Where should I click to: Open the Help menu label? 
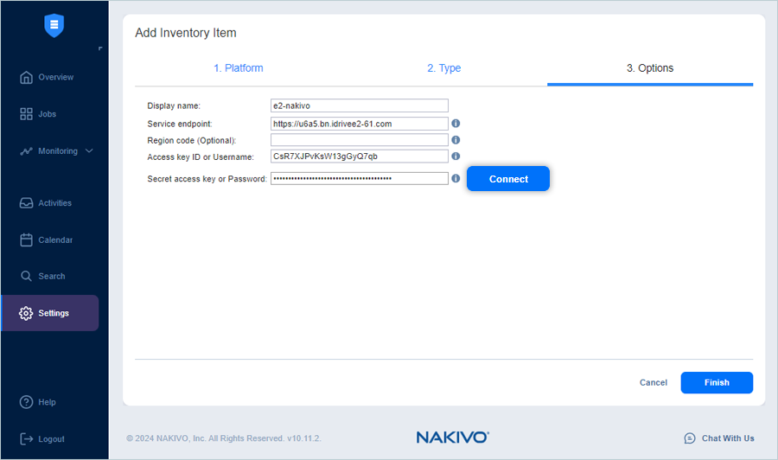click(x=48, y=402)
